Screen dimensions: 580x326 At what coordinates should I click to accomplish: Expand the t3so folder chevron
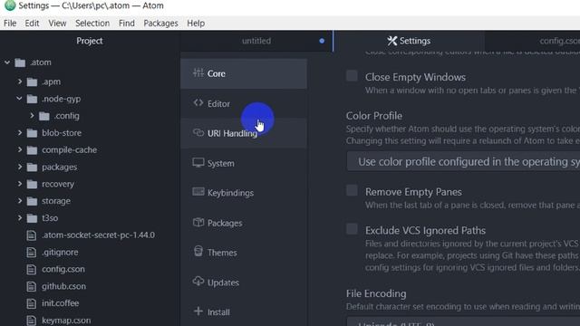tap(20, 217)
